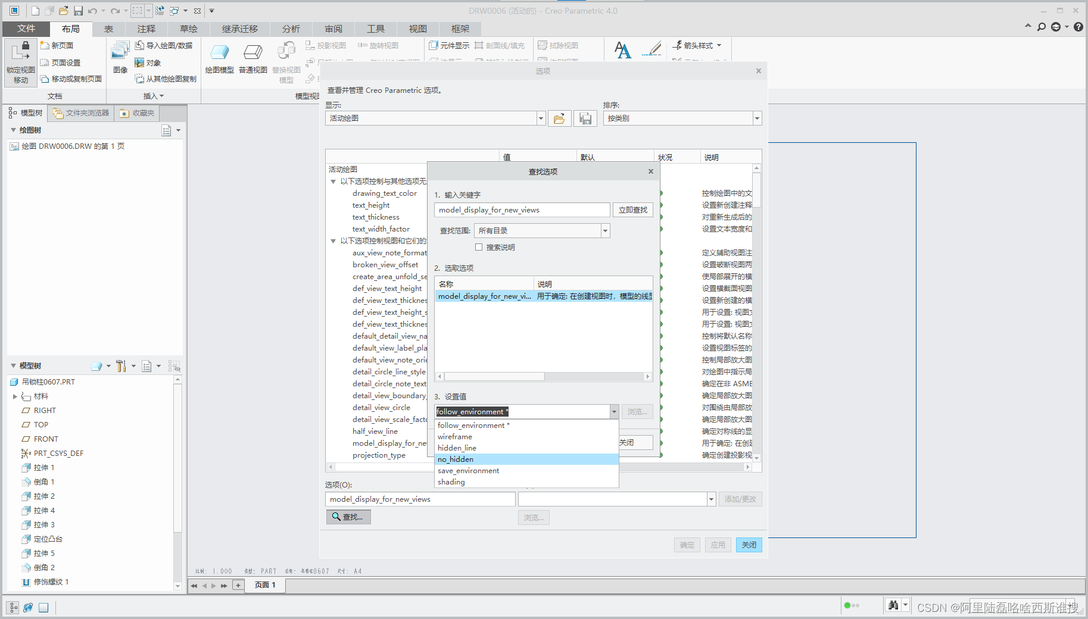Click model tree settings hammer icon
The width and height of the screenshot is (1088, 619).
click(121, 366)
